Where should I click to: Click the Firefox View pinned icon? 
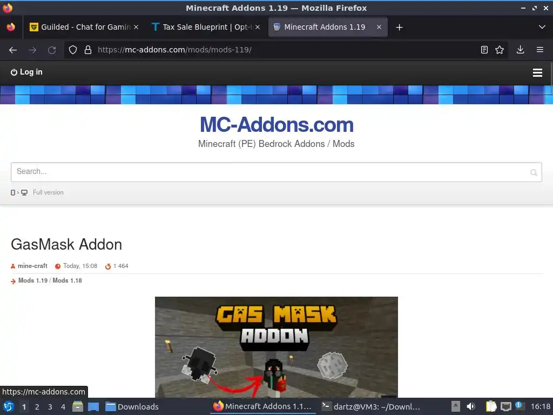point(11,27)
